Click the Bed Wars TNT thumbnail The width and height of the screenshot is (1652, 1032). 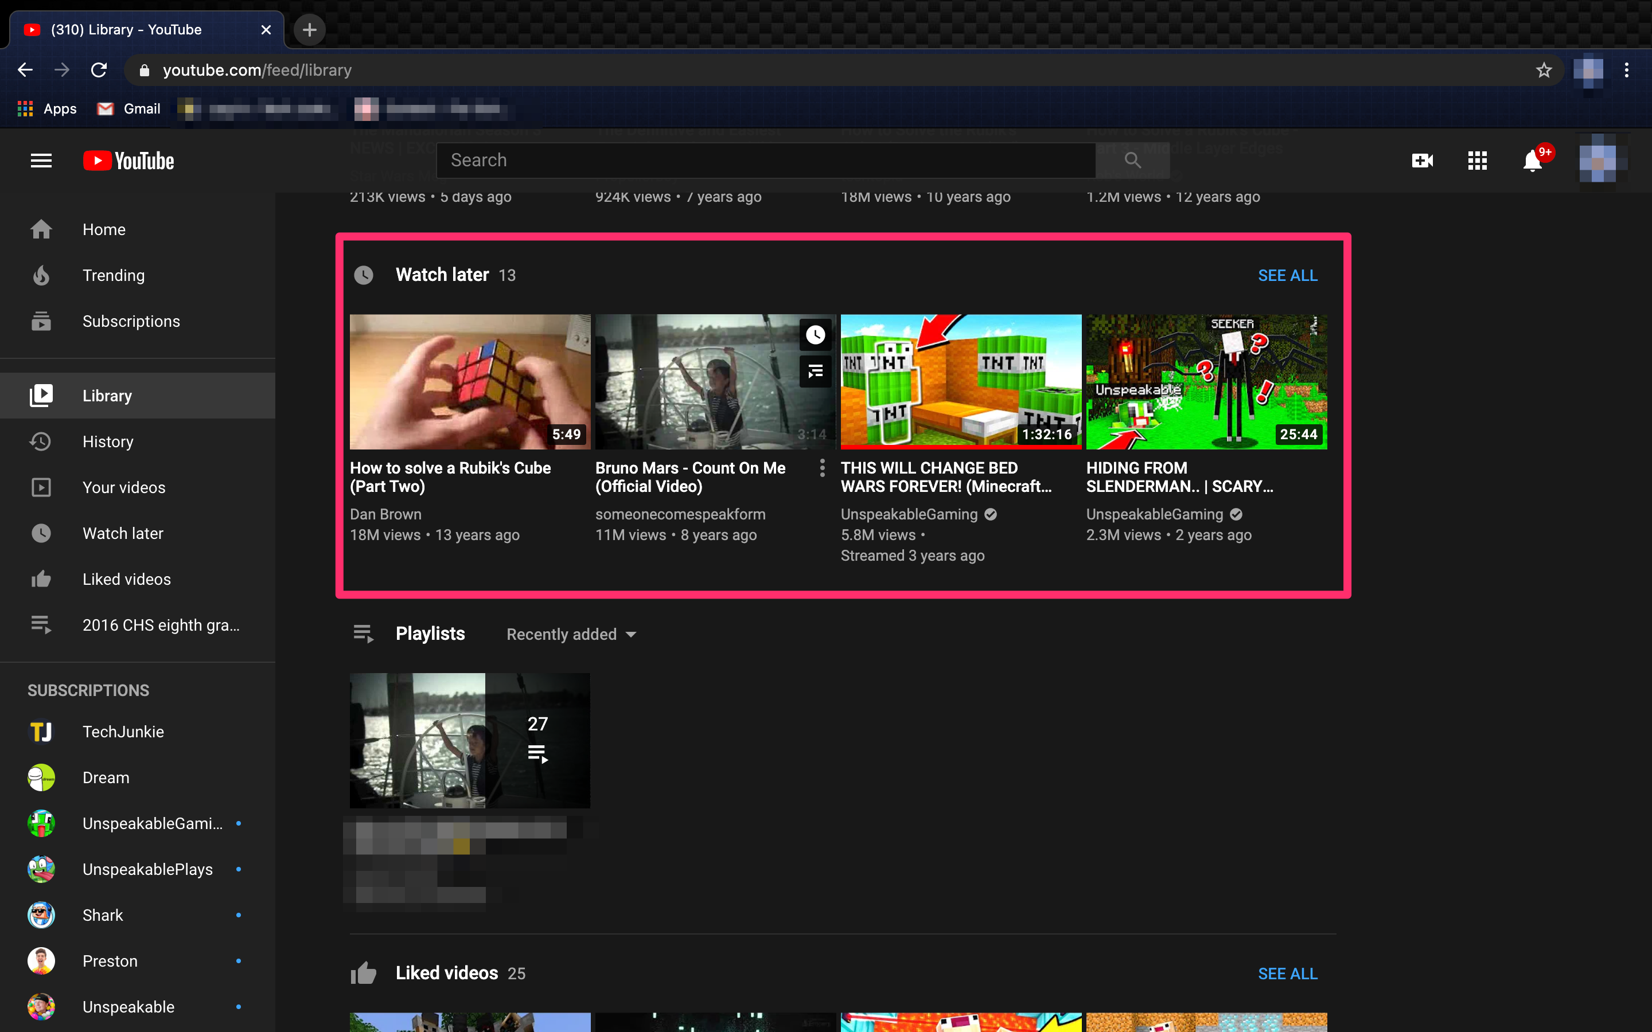tap(960, 381)
